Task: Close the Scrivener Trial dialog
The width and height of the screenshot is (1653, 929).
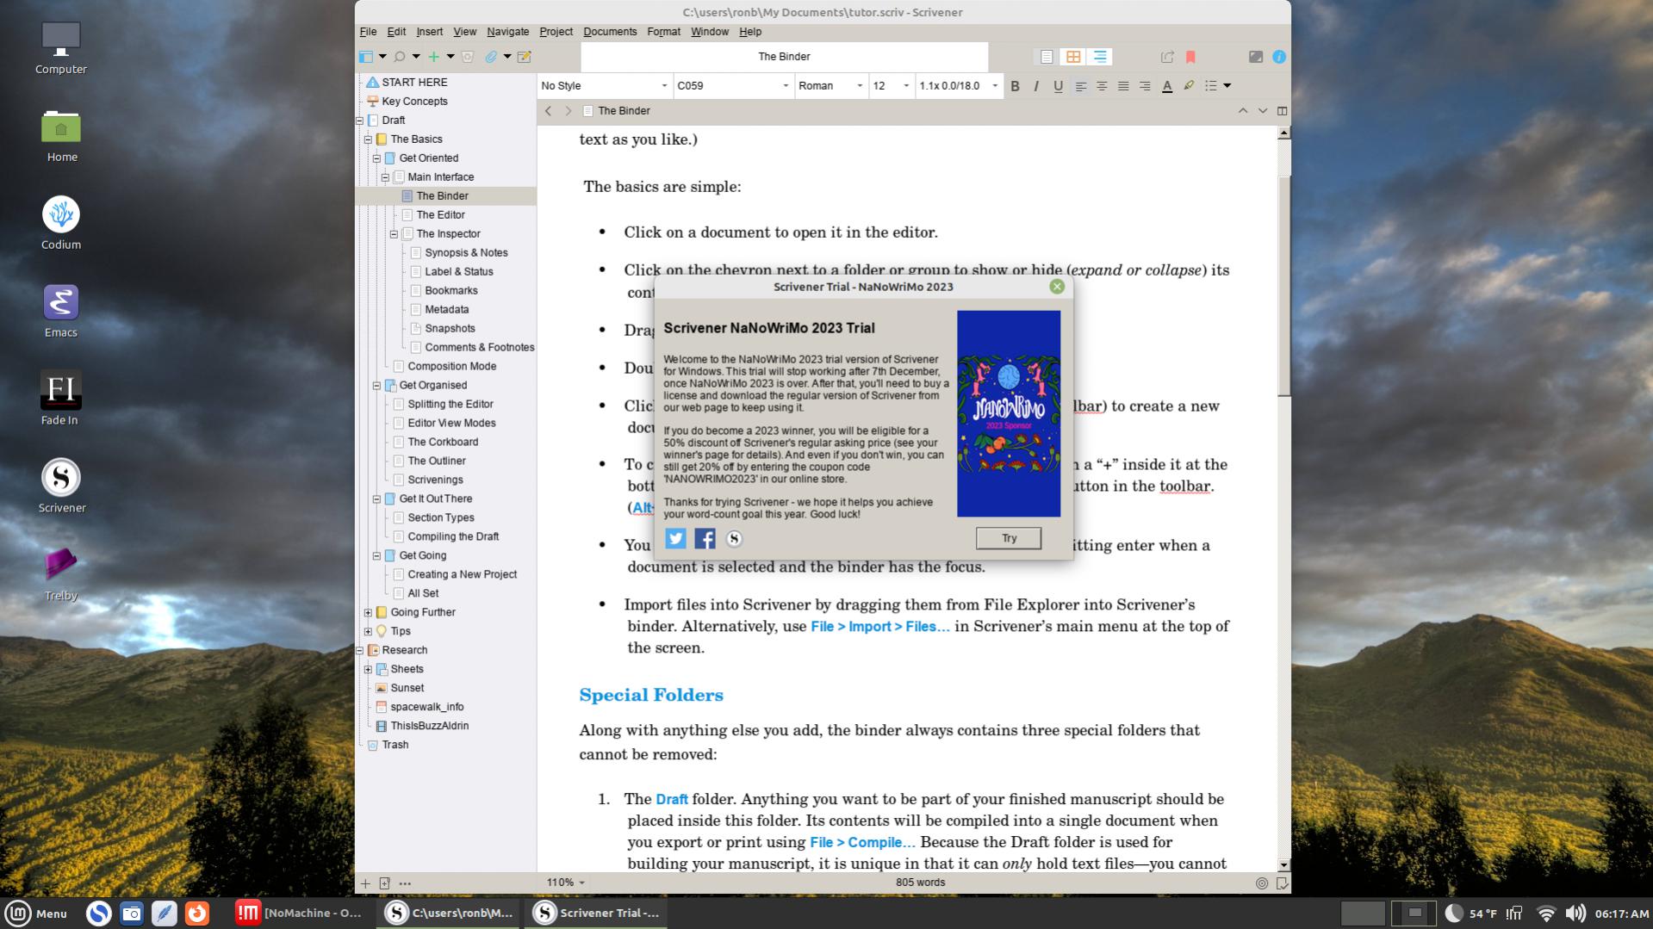Action: [x=1057, y=288]
